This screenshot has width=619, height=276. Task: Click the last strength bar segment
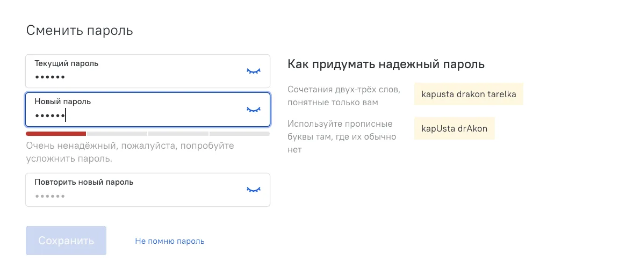240,134
